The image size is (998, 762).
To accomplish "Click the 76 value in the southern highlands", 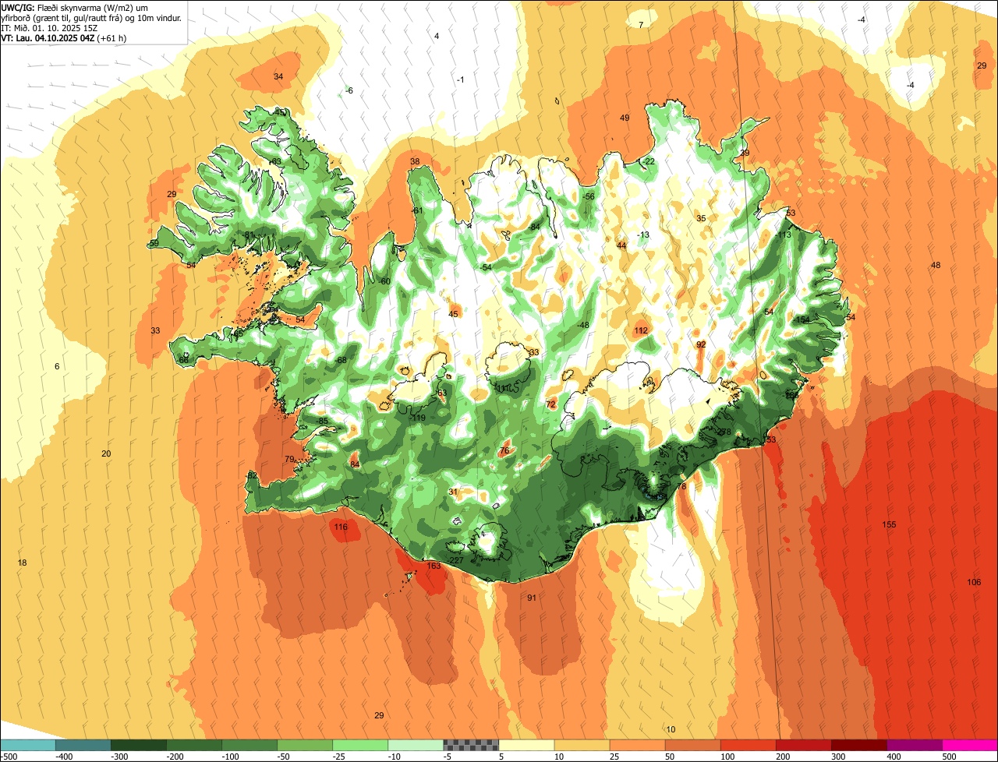I will click(504, 450).
